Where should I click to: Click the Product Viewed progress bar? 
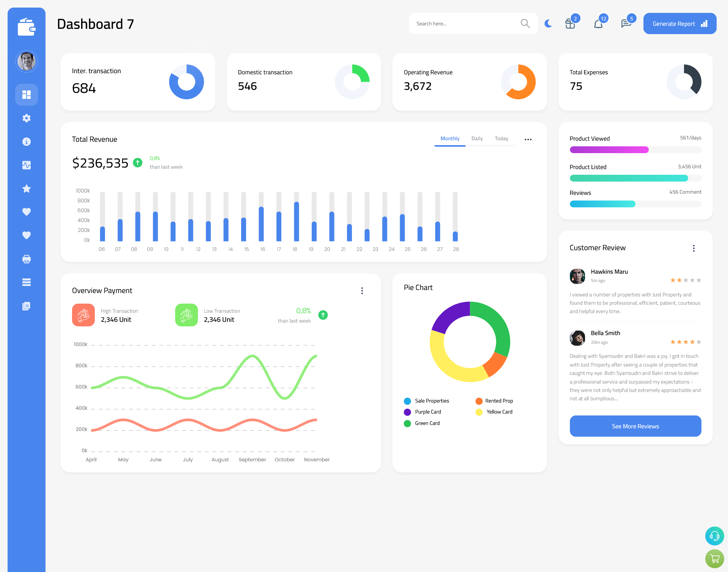635,150
